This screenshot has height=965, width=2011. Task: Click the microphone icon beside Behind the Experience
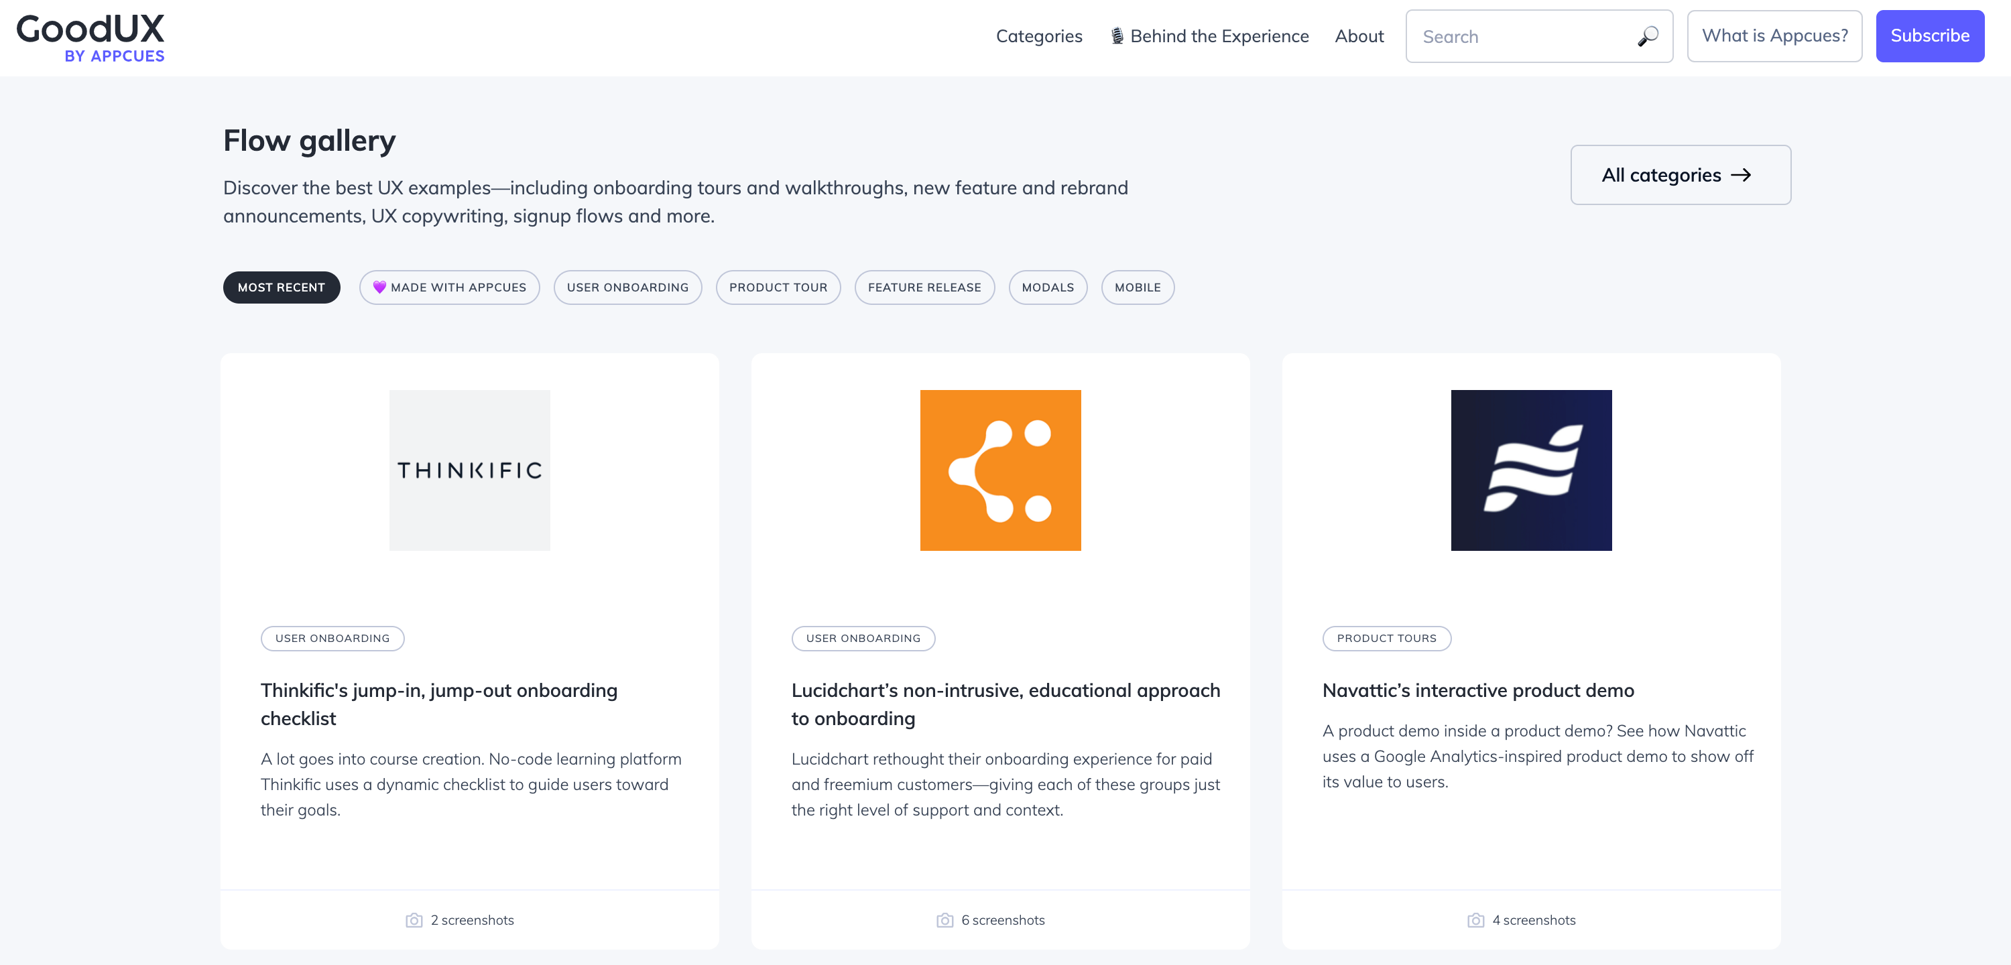(x=1117, y=36)
